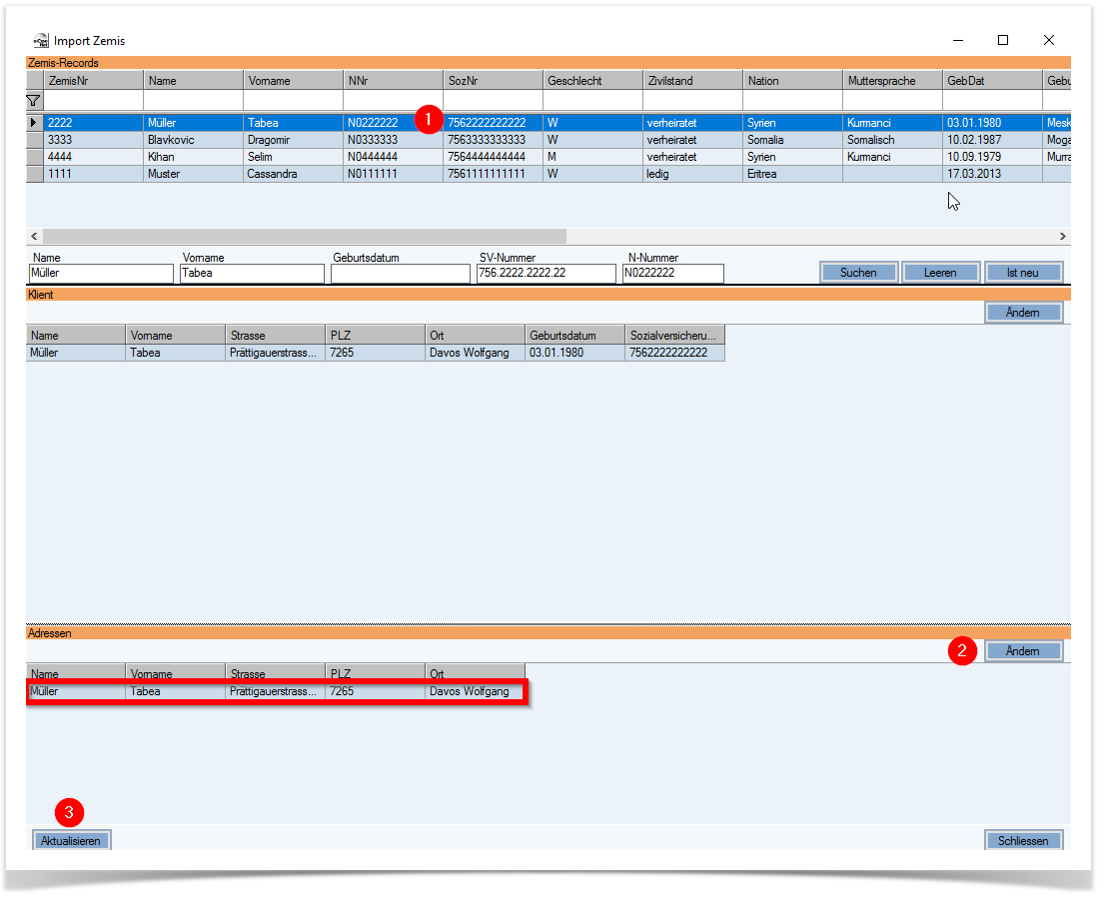Screen dimensions: 1105x899
Task: Click the Name search field containing Müller
Action: 101,274
